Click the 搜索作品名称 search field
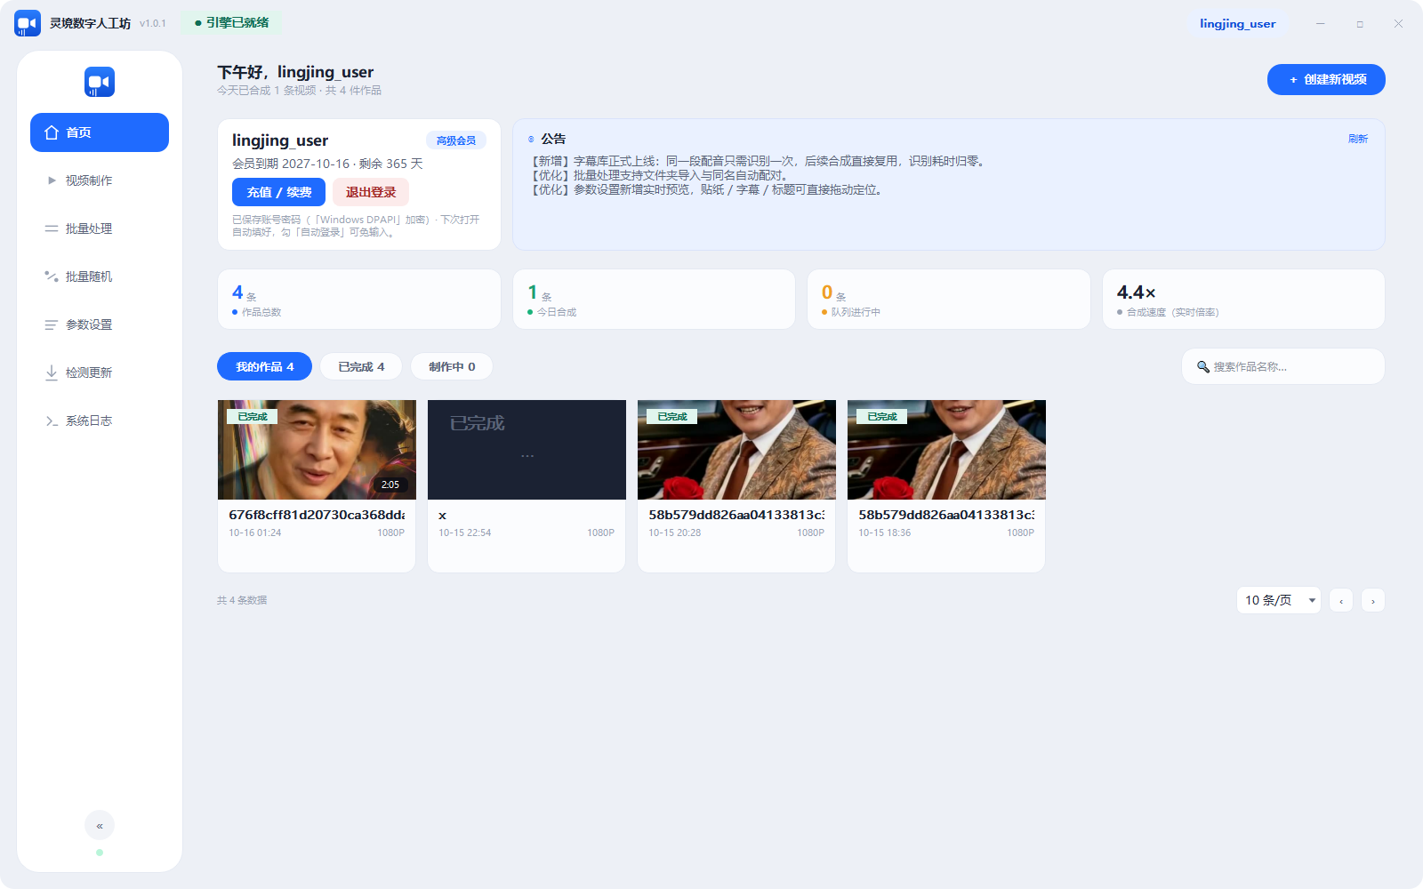This screenshot has width=1423, height=889. (1282, 366)
